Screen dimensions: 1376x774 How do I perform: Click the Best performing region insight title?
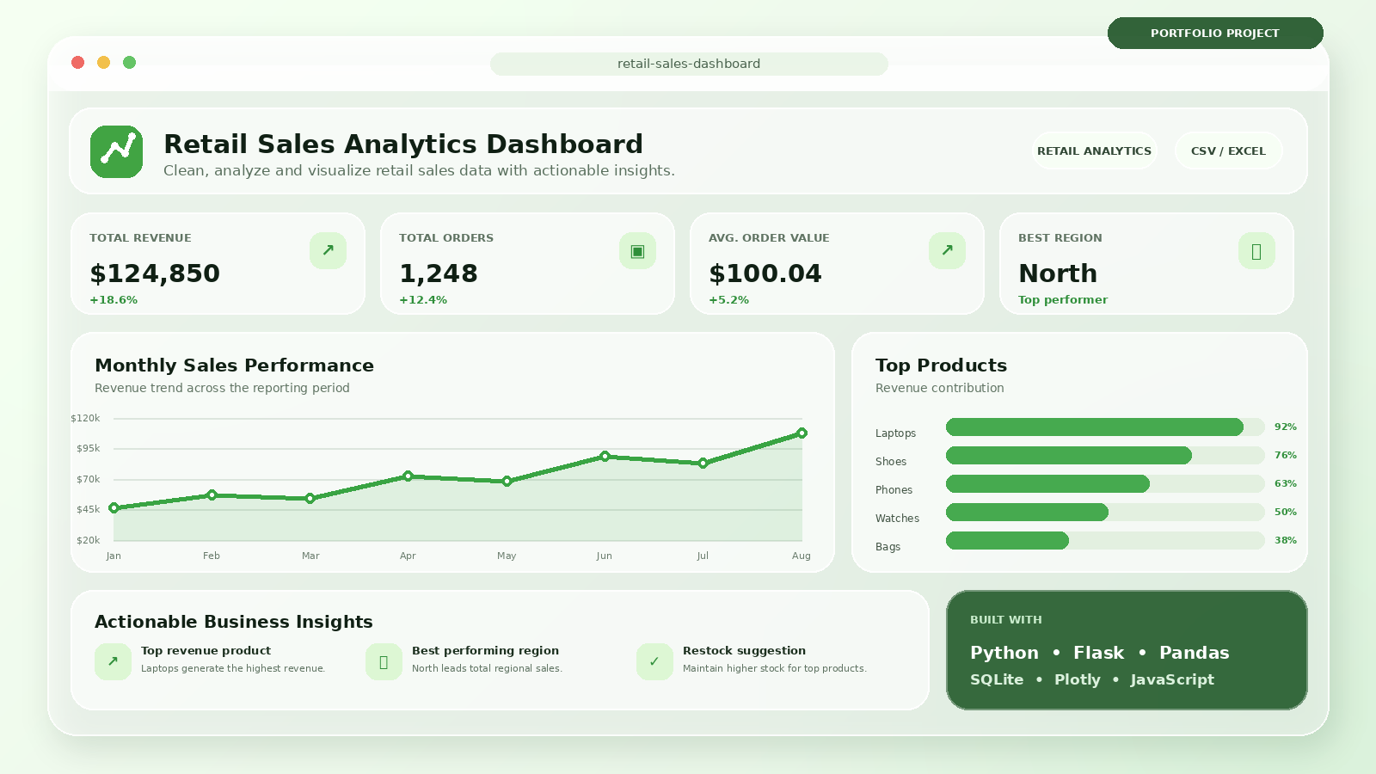tap(485, 651)
